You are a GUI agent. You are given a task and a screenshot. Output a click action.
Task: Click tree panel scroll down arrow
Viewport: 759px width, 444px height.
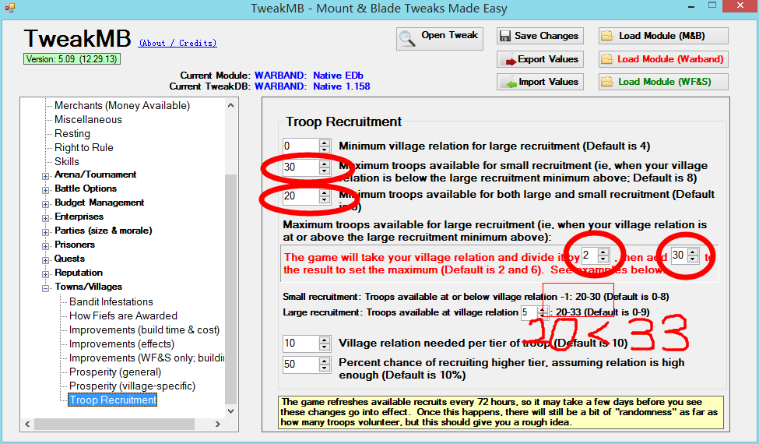click(231, 411)
